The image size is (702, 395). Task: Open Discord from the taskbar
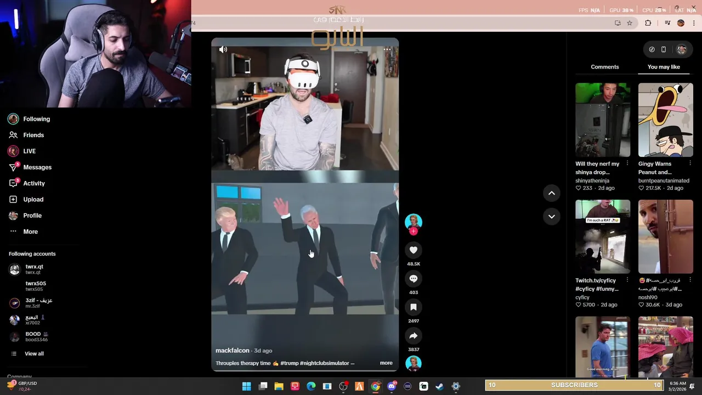tap(392, 386)
